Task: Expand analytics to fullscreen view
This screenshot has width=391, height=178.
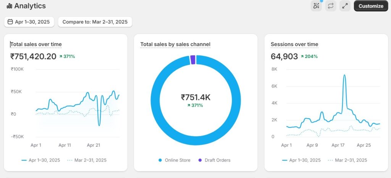Action: point(345,6)
